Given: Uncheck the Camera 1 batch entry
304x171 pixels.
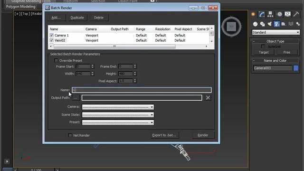Looking at the screenshot, I should click(51, 35).
